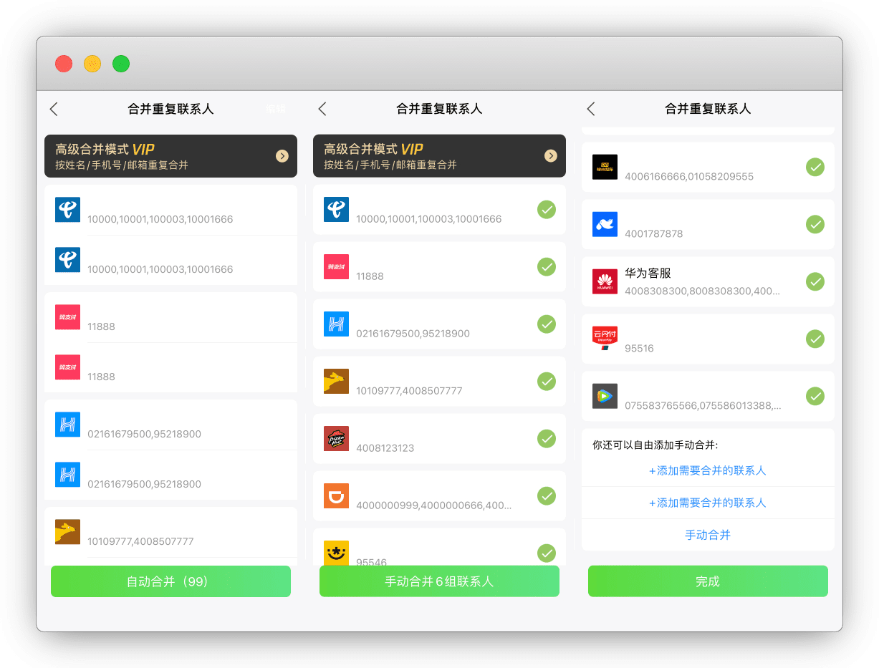Click the 手动合并 link in right panel
The width and height of the screenshot is (879, 668).
[x=708, y=535]
